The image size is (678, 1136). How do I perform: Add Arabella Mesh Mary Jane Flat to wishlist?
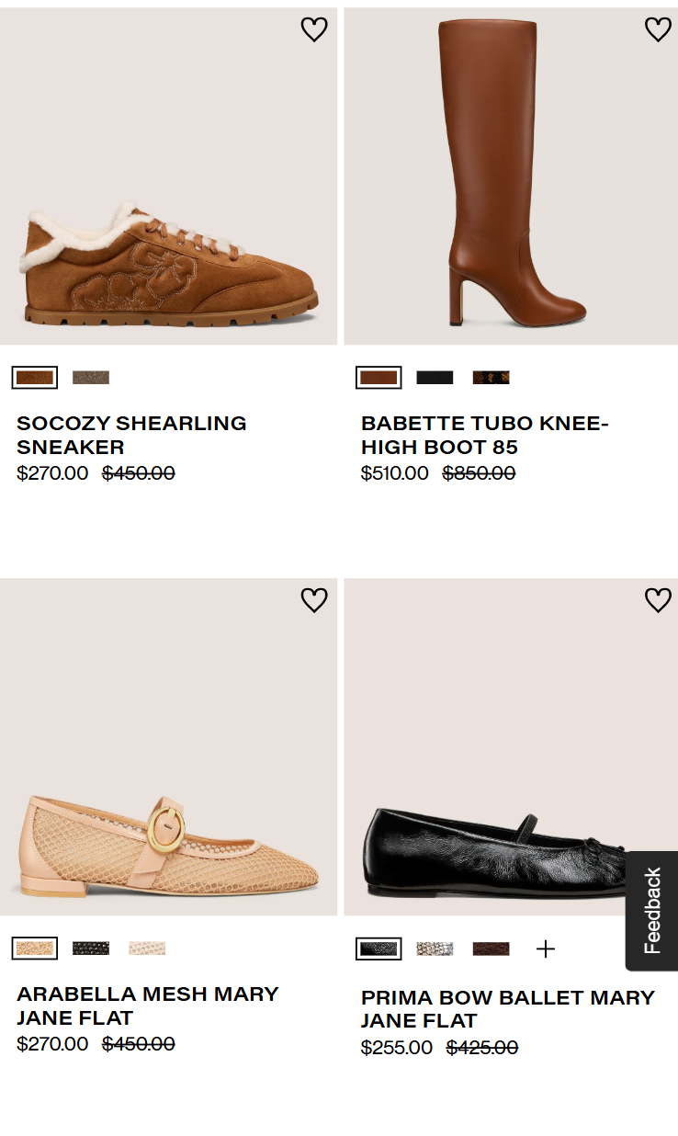coord(314,600)
